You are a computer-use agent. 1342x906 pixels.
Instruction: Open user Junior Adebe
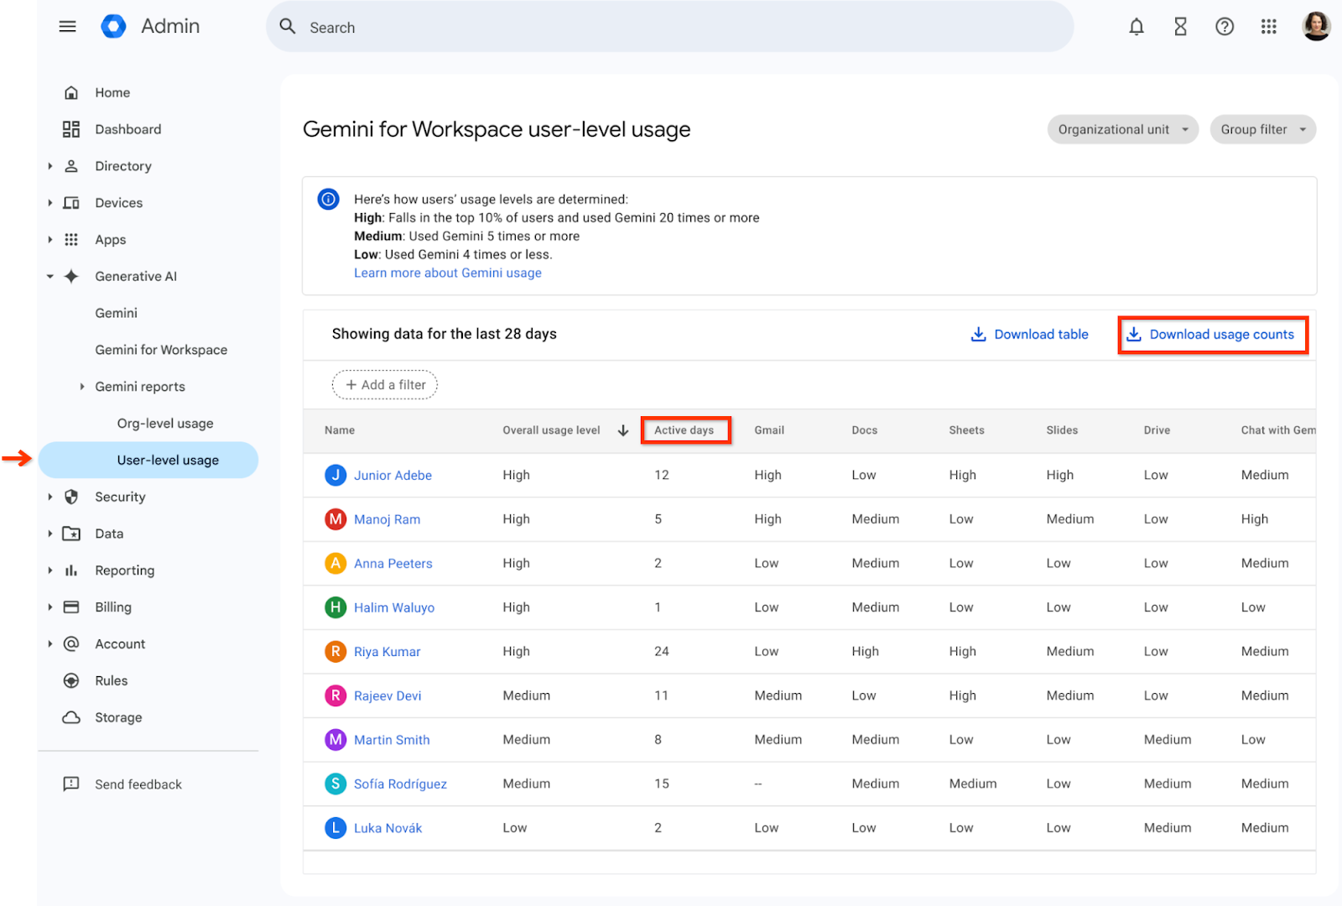(393, 475)
